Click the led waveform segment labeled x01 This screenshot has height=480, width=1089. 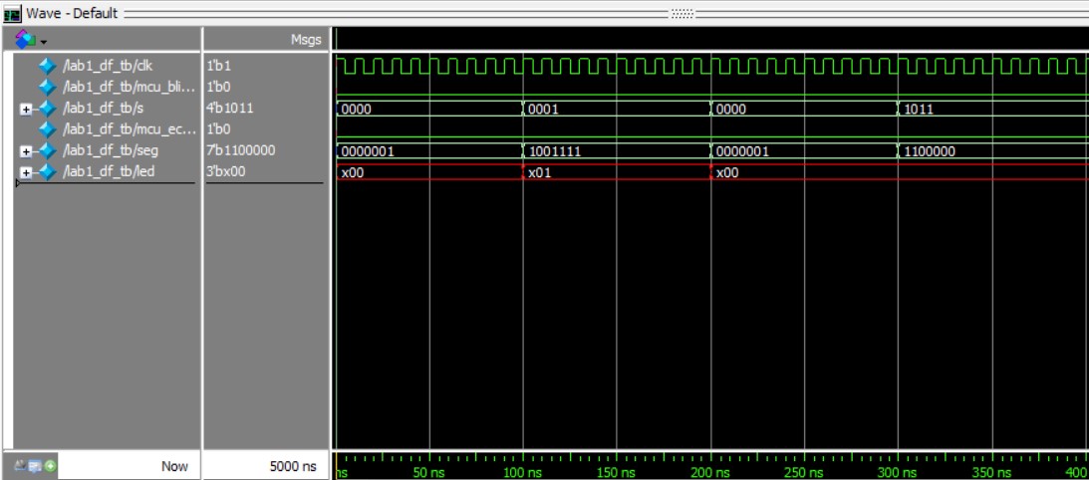point(617,172)
